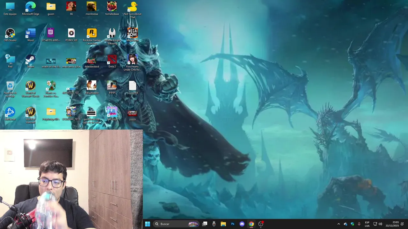Open the Papelera de reciclaje
The width and height of the screenshot is (408, 229).
[10, 89]
